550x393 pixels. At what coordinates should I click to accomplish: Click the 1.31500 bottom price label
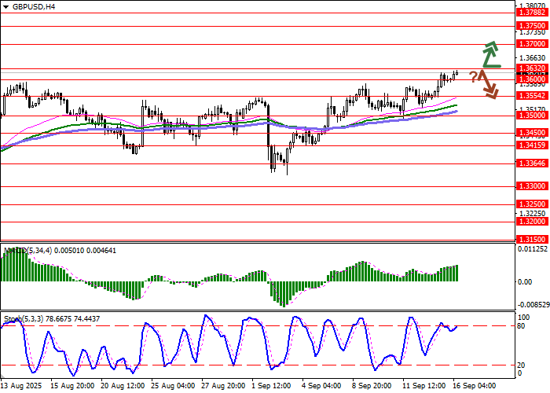(532, 237)
